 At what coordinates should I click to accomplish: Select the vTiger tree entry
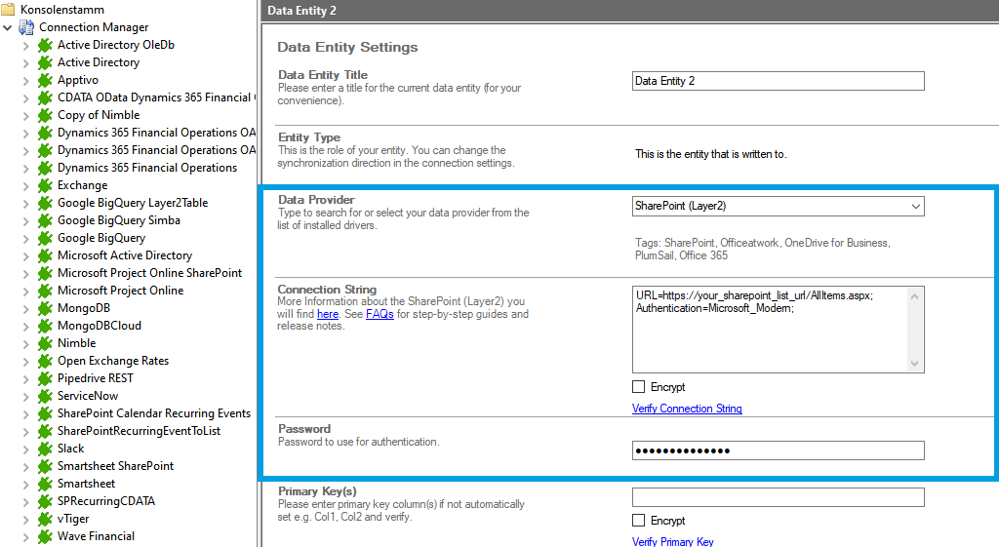tap(73, 519)
